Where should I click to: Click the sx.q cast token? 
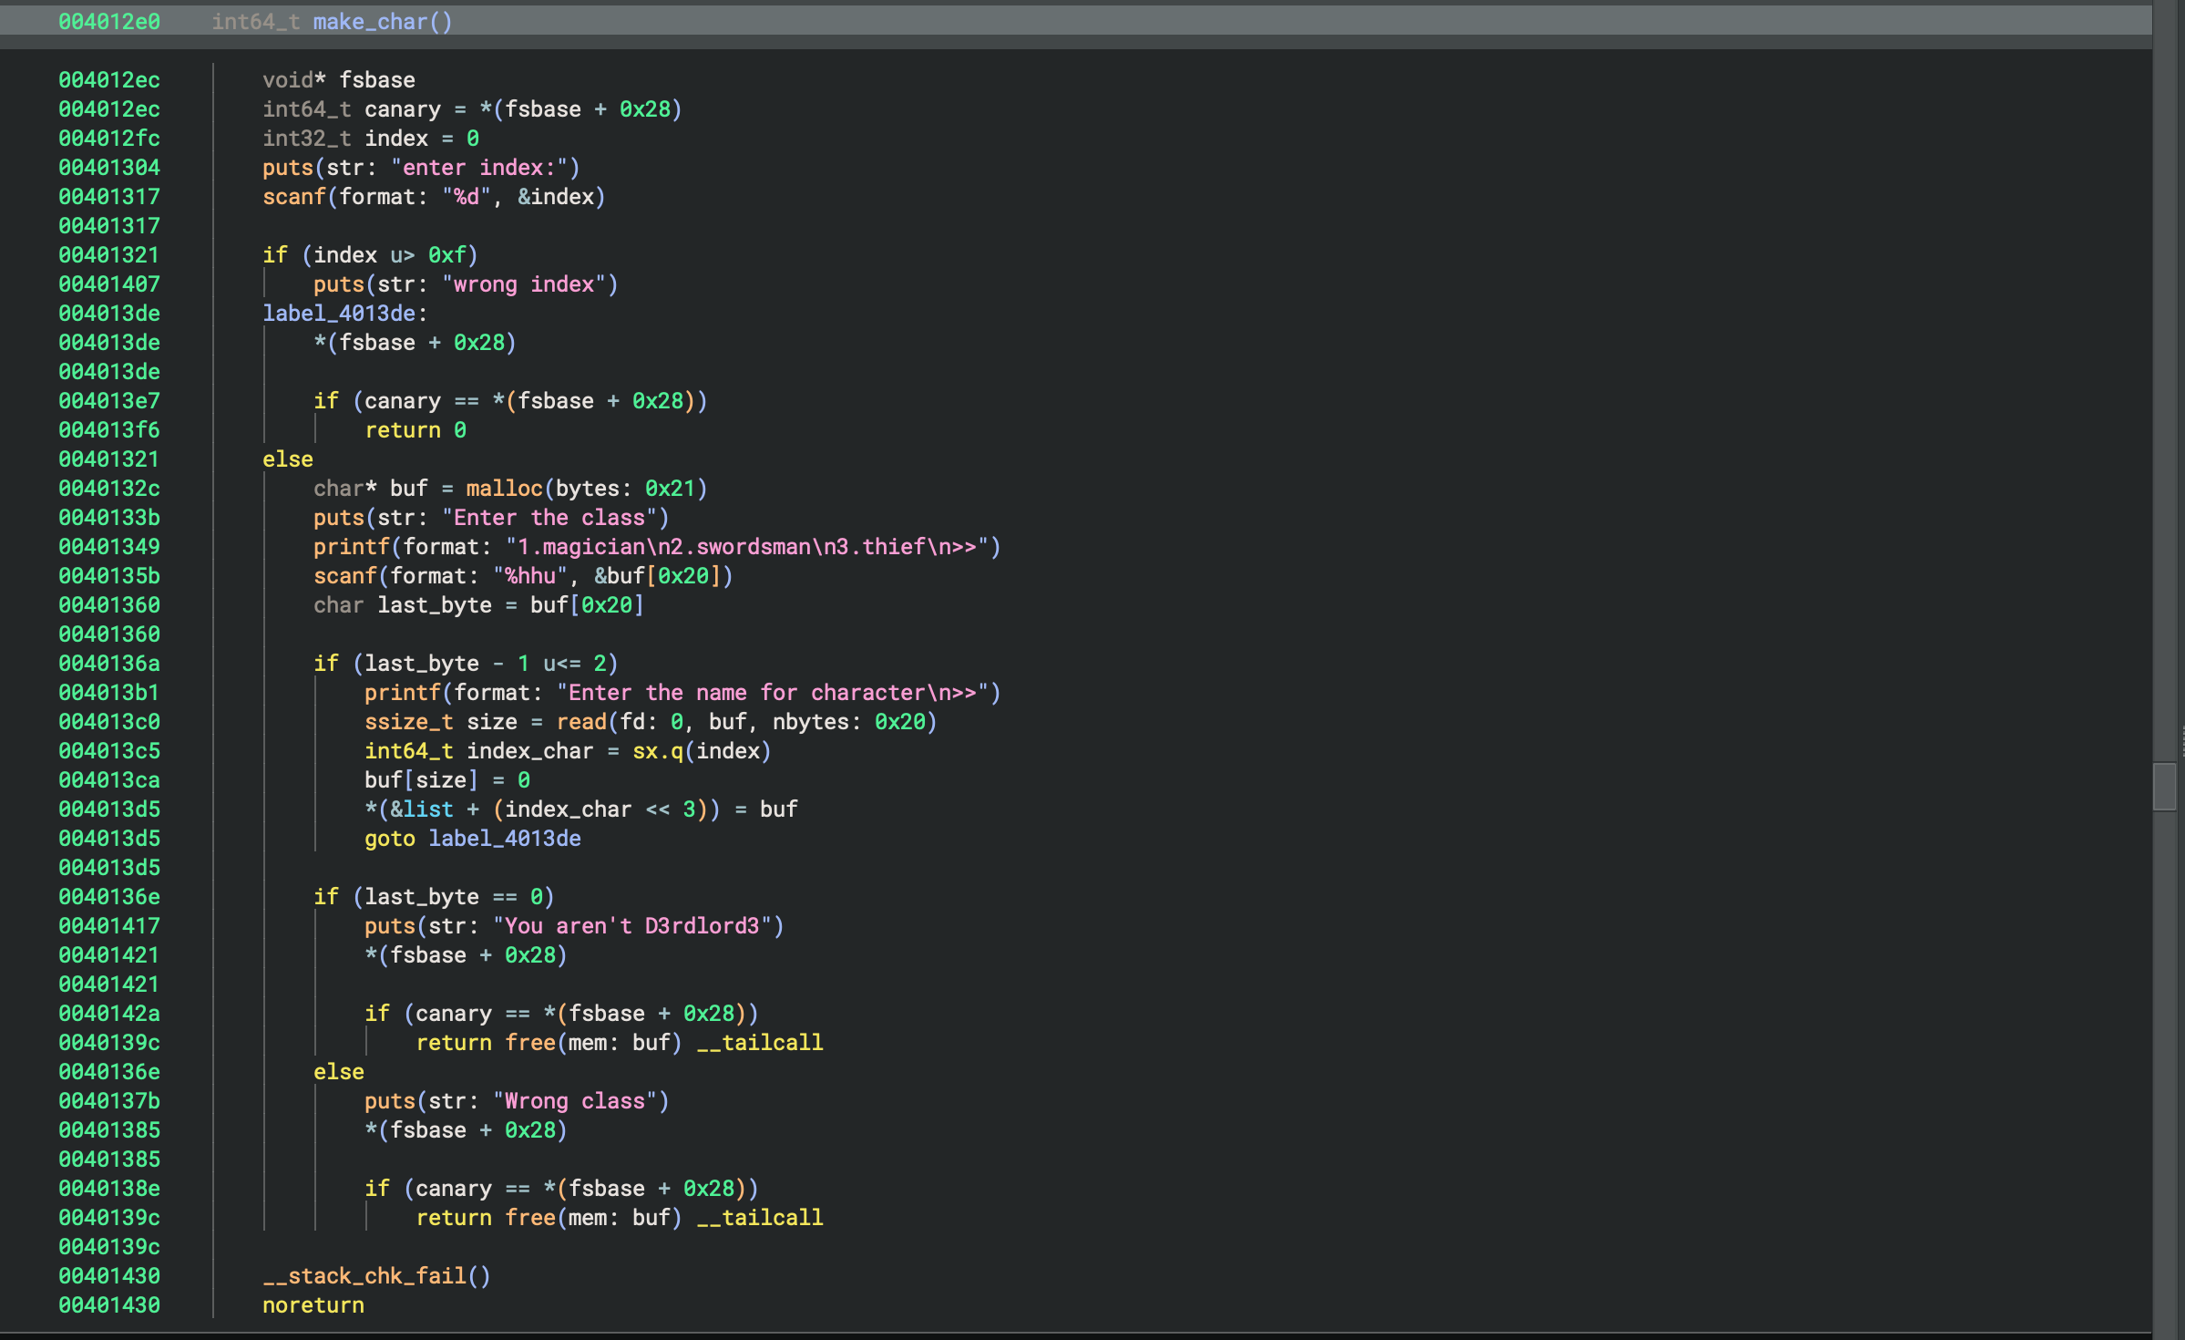click(x=657, y=751)
